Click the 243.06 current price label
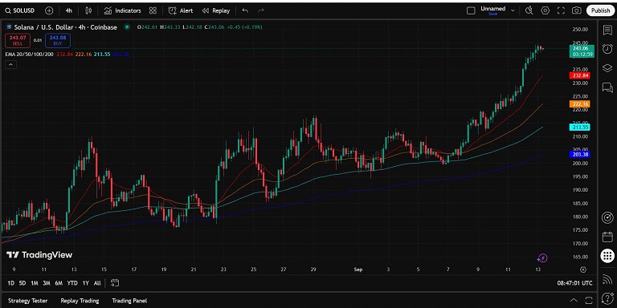This screenshot has height=308, width=617. 582,51
